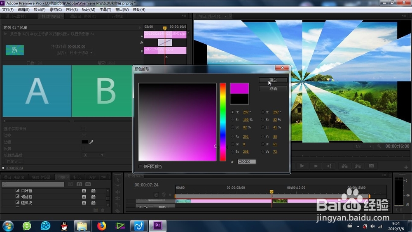
Task: Play the program monitor sequence
Action: pos(302,166)
